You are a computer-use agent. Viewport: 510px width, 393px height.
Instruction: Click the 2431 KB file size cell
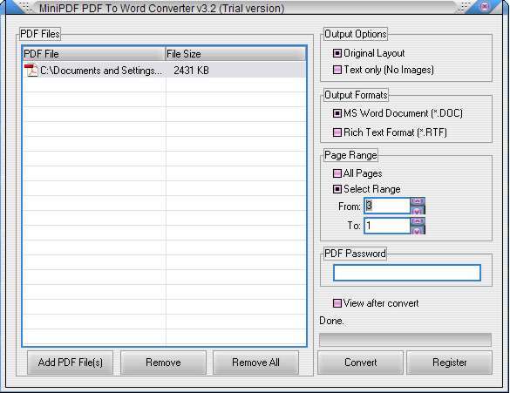tap(191, 71)
